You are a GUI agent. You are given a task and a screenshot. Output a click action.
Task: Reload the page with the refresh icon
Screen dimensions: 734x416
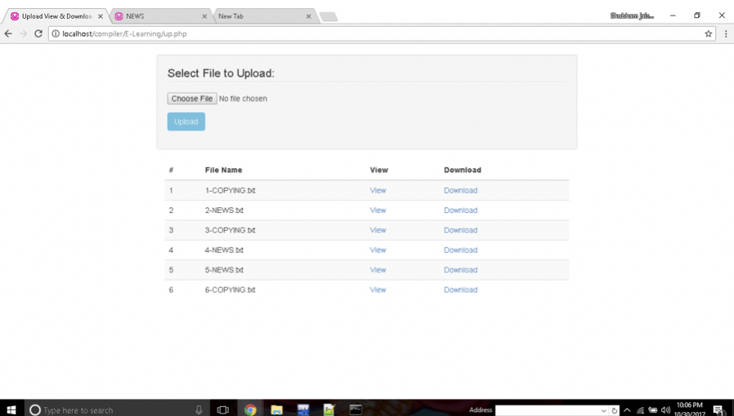[x=38, y=33]
